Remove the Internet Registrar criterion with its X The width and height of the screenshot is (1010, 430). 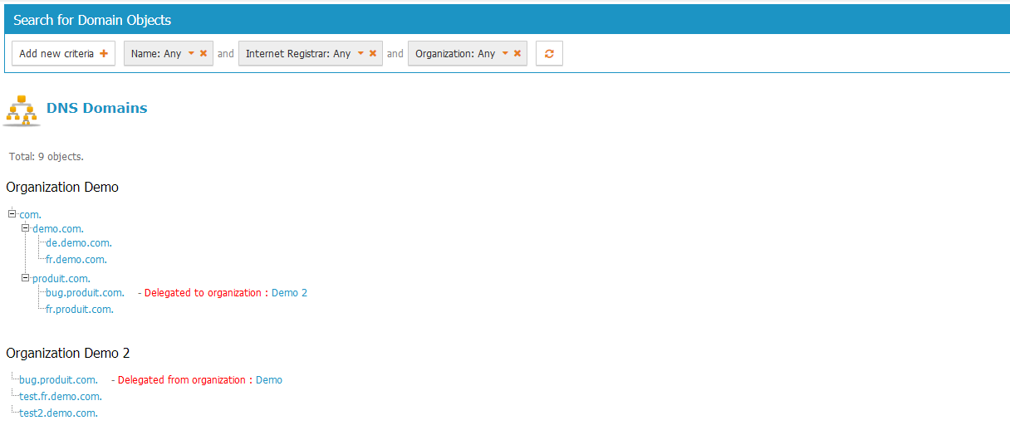pos(373,53)
